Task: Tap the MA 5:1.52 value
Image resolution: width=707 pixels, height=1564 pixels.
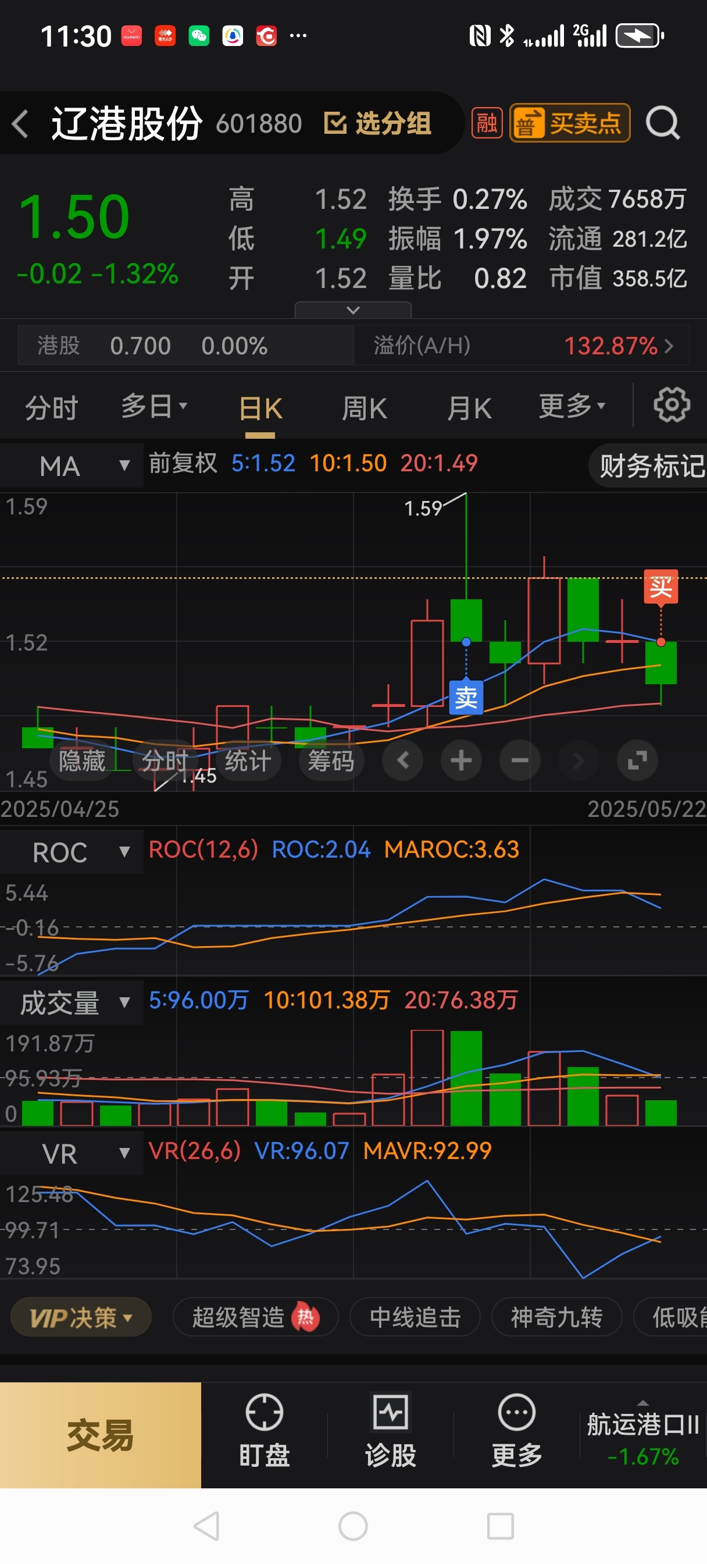Action: pyautogui.click(x=263, y=463)
